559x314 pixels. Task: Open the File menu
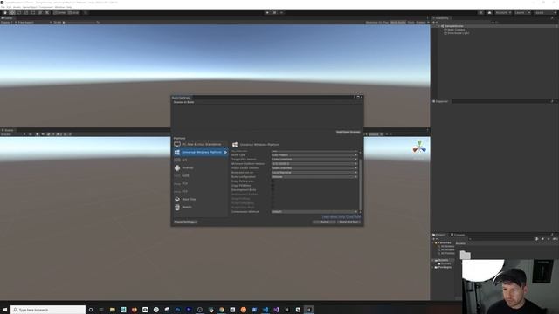(3, 7)
